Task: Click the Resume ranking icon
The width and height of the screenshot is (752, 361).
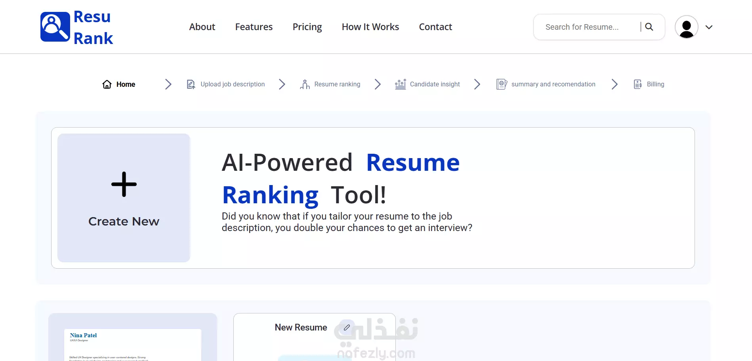Action: click(305, 84)
